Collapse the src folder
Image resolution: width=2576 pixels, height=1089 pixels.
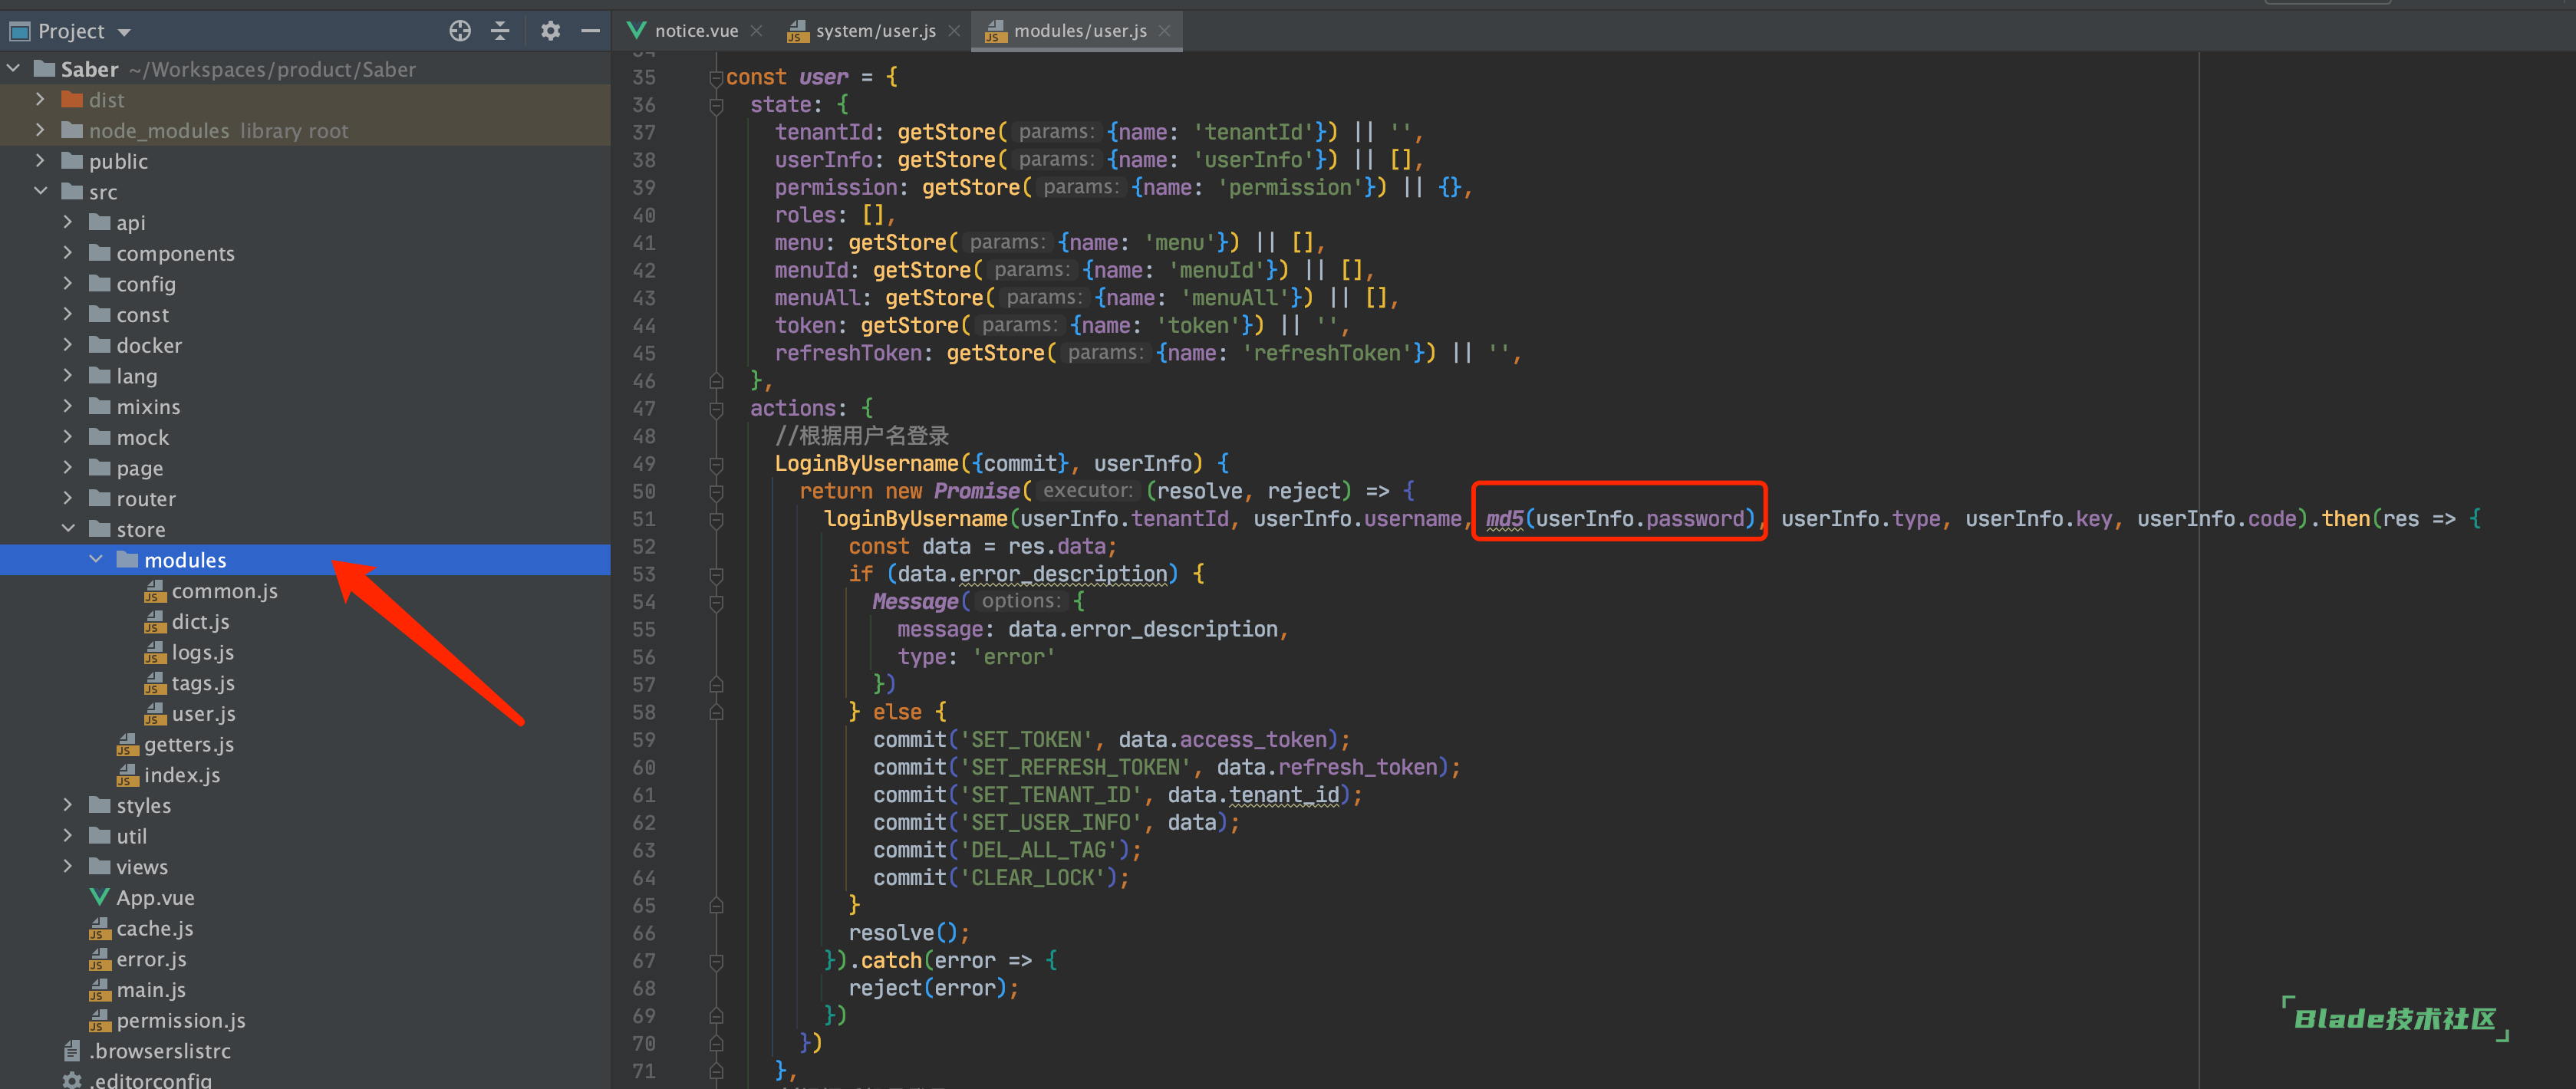pyautogui.click(x=41, y=191)
